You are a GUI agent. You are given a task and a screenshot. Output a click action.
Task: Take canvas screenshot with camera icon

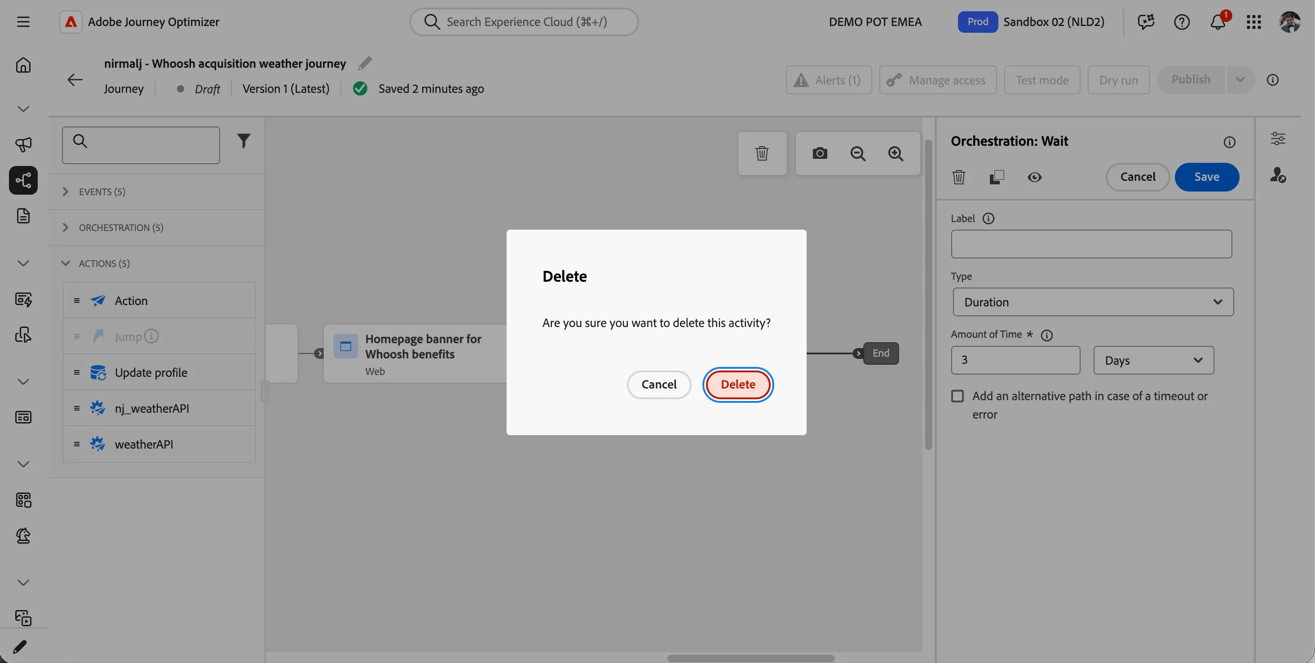tap(819, 153)
